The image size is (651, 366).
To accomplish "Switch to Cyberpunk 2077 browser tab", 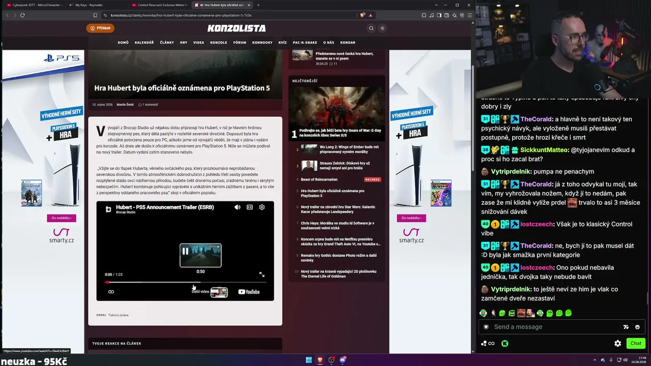I will click(34, 5).
